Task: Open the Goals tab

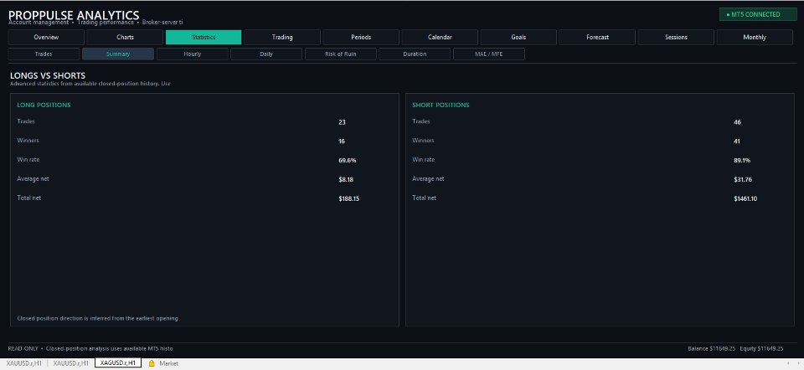Action: click(518, 38)
